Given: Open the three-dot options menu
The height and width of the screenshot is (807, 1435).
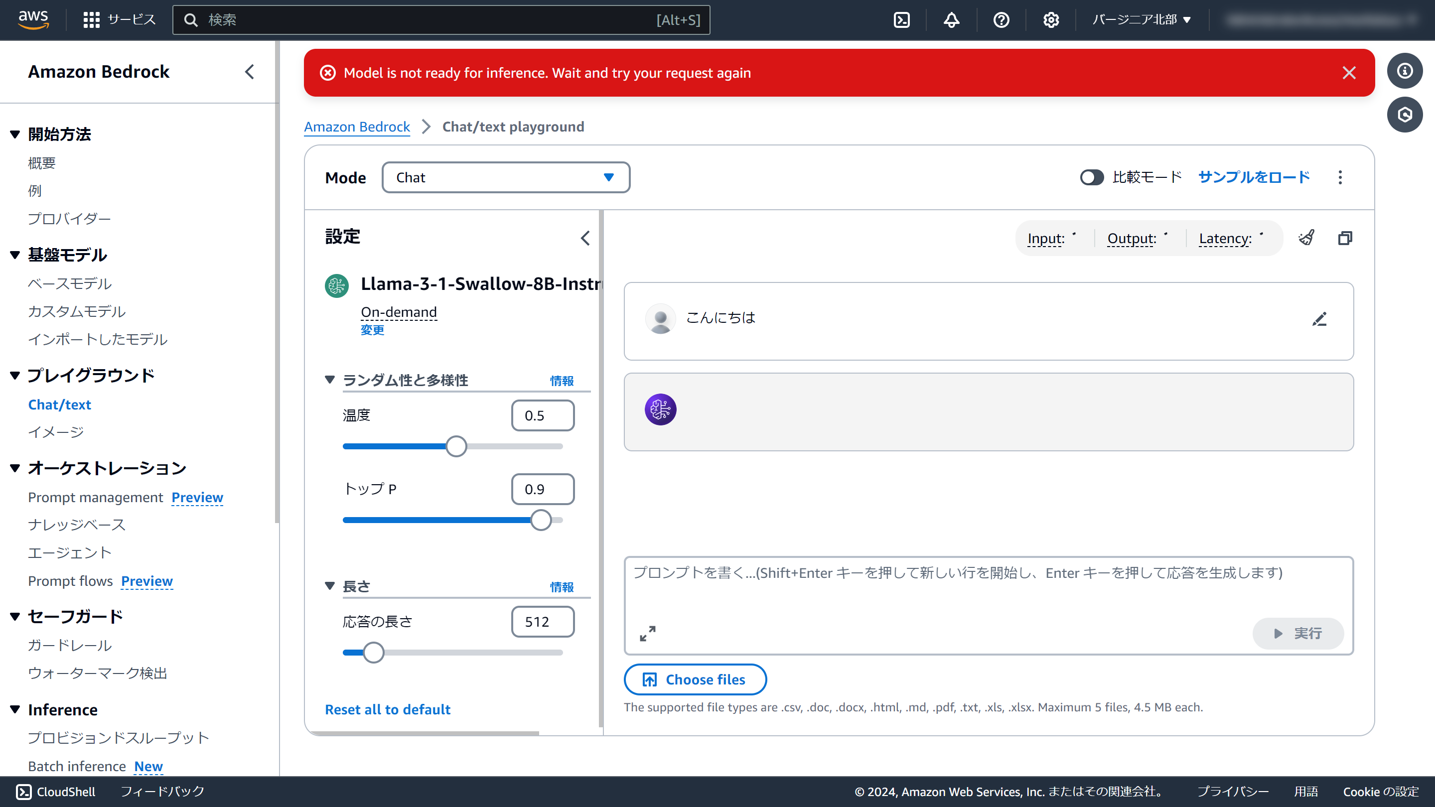Looking at the screenshot, I should point(1340,177).
